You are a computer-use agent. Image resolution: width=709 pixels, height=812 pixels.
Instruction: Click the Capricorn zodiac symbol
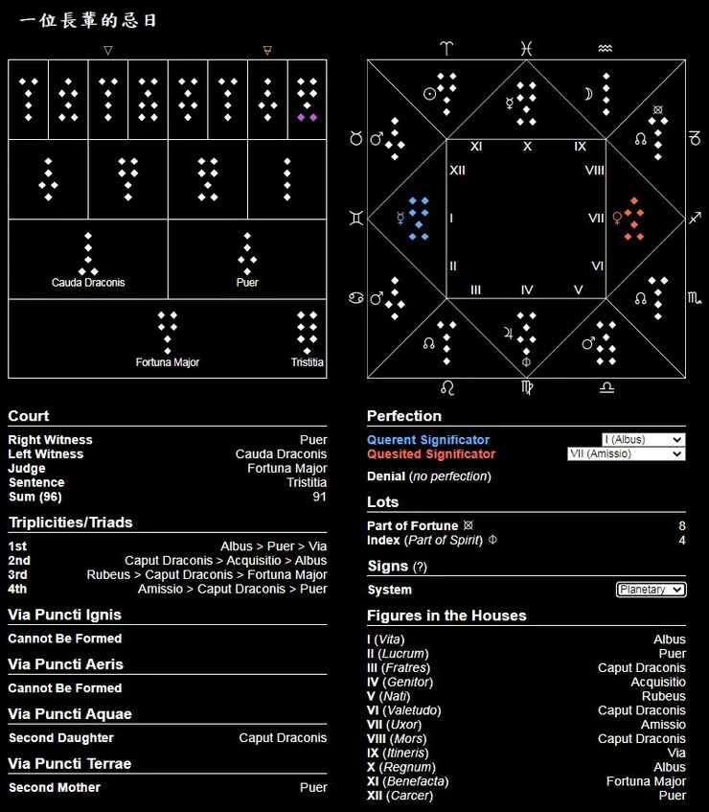[x=695, y=138]
